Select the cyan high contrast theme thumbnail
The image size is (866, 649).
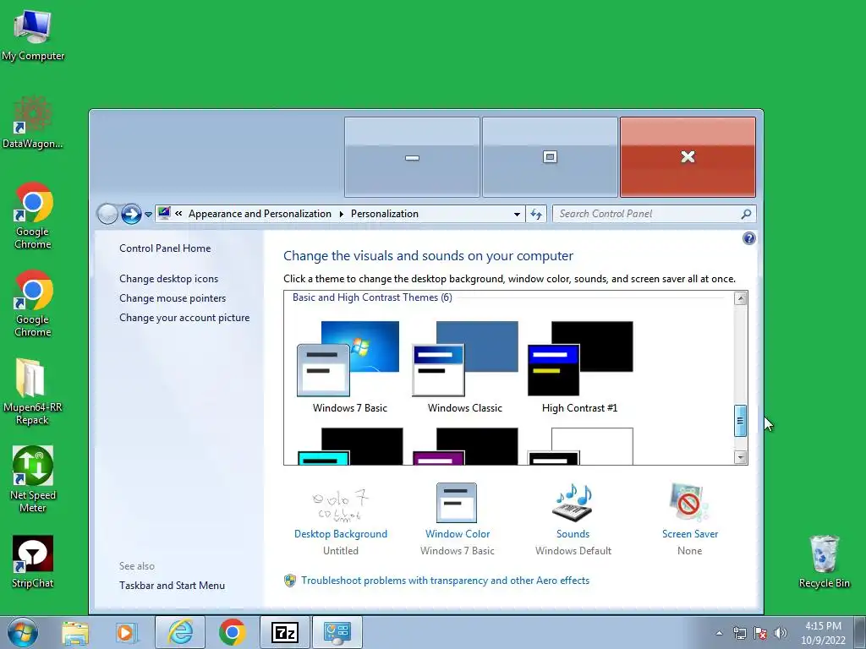coord(350,446)
